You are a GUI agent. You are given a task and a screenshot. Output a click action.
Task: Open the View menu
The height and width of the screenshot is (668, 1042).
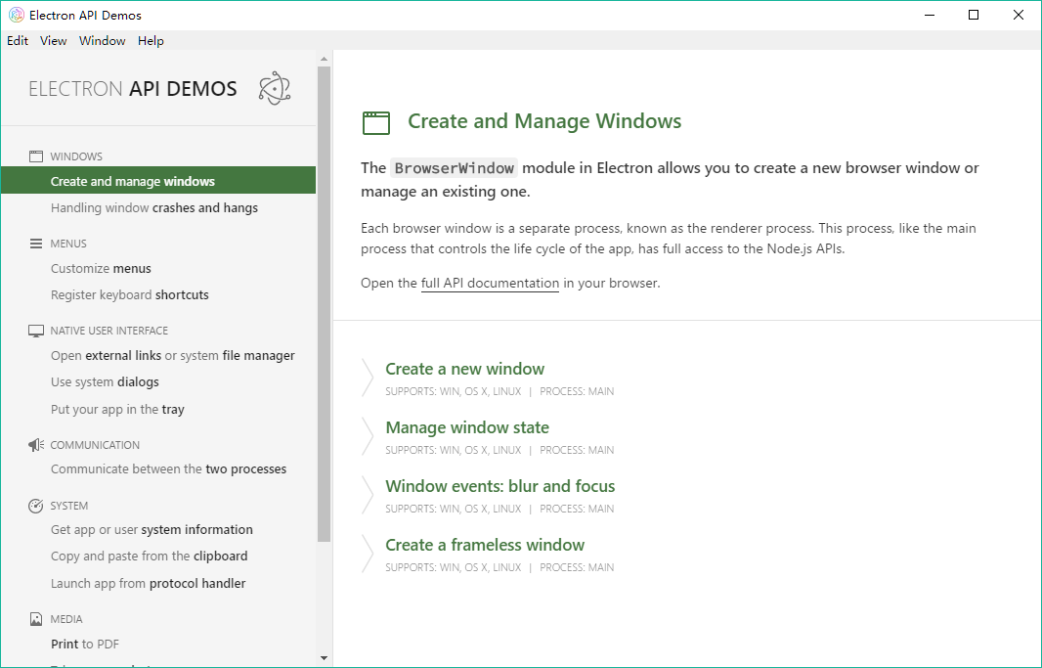click(54, 41)
